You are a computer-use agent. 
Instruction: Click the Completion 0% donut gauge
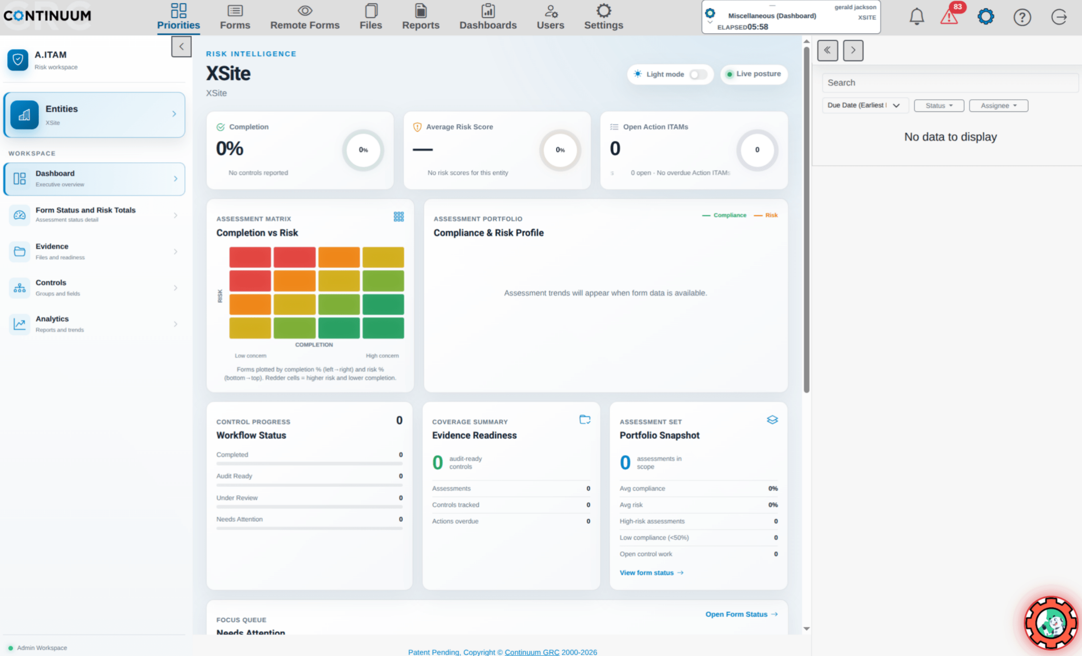click(363, 150)
